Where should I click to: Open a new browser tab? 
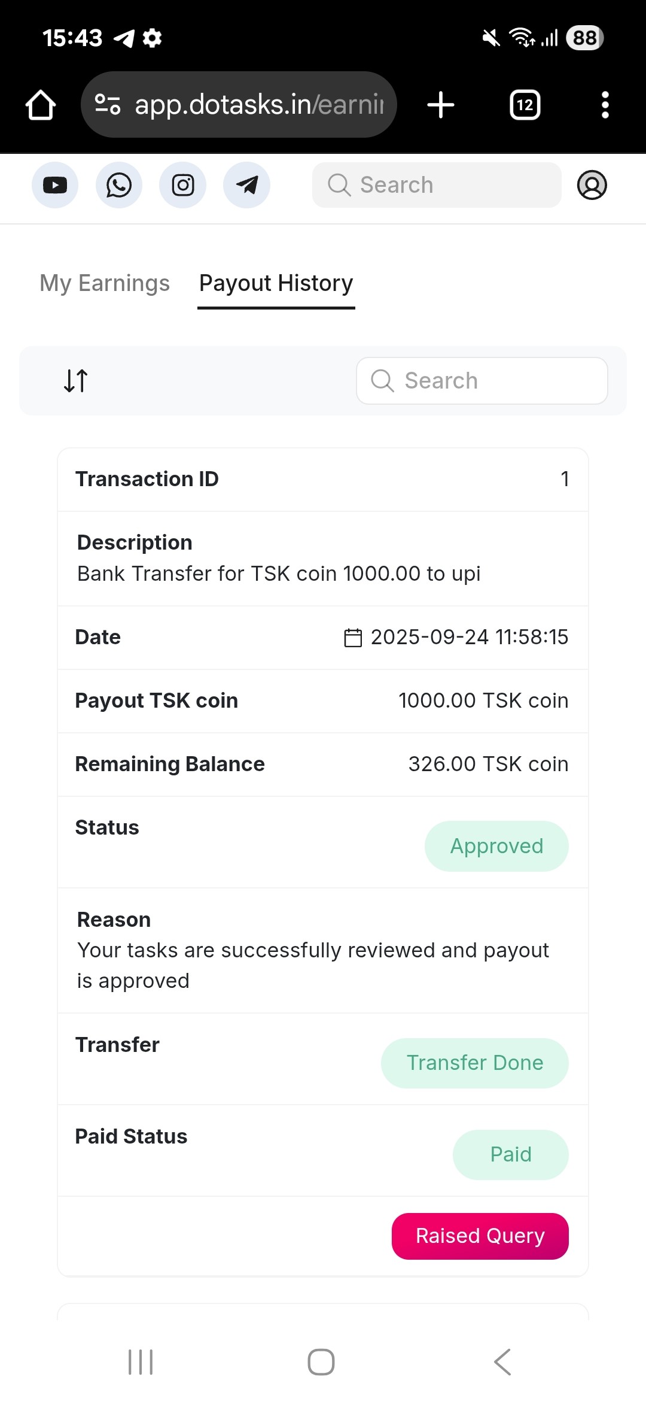click(441, 105)
